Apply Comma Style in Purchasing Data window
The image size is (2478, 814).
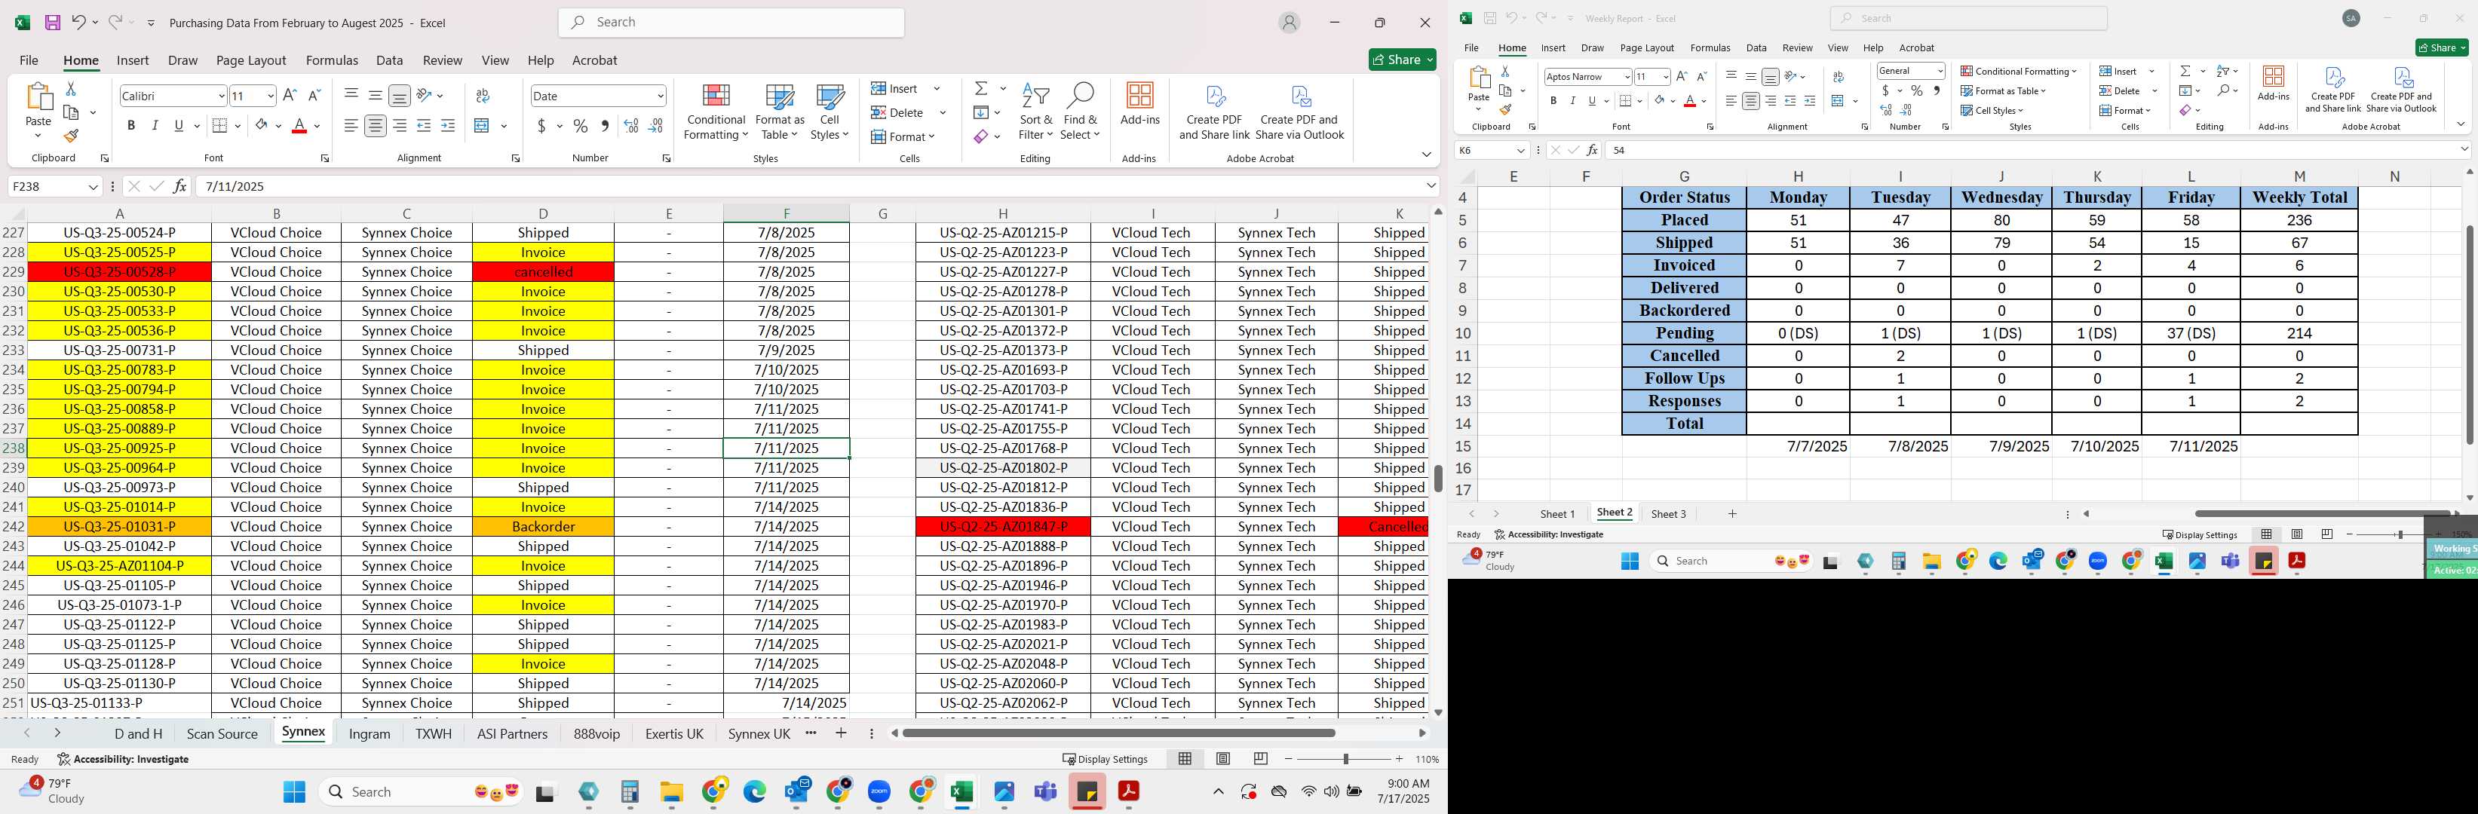click(604, 126)
